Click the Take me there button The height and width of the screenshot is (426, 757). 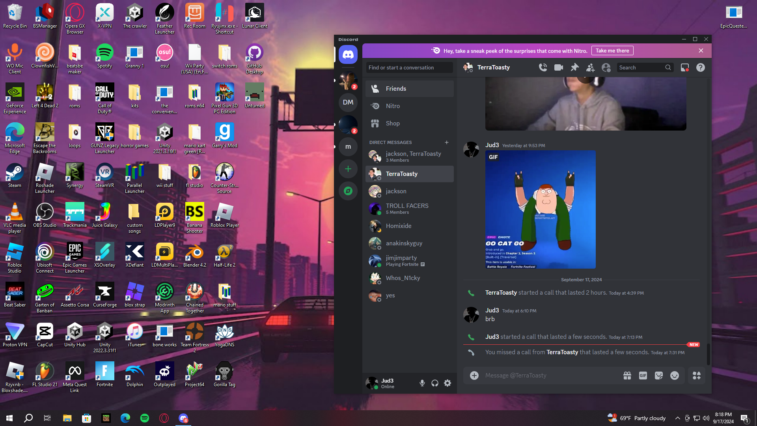612,50
